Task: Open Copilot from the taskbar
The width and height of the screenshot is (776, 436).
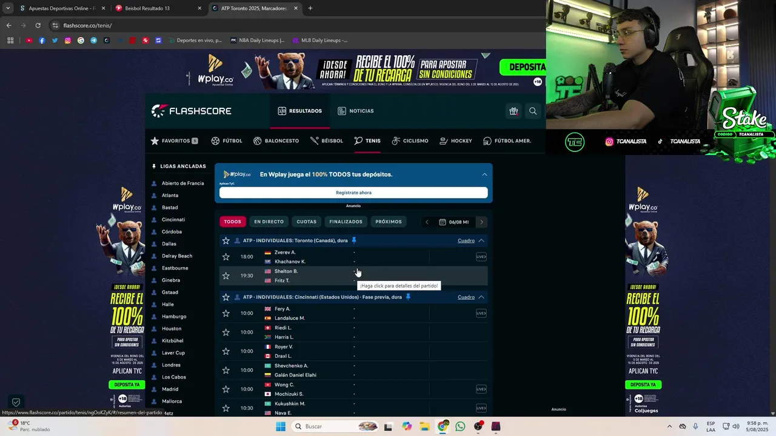Action: (406, 426)
